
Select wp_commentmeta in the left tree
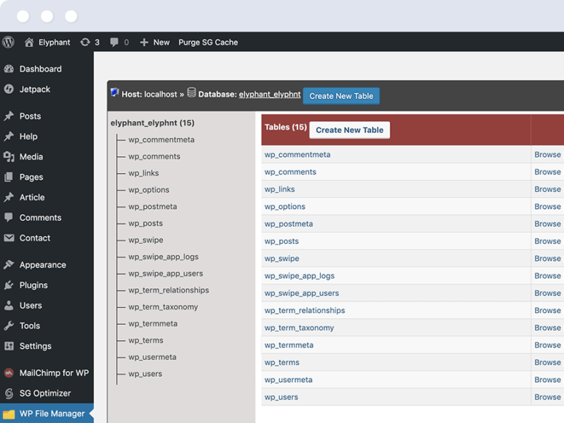coord(161,140)
